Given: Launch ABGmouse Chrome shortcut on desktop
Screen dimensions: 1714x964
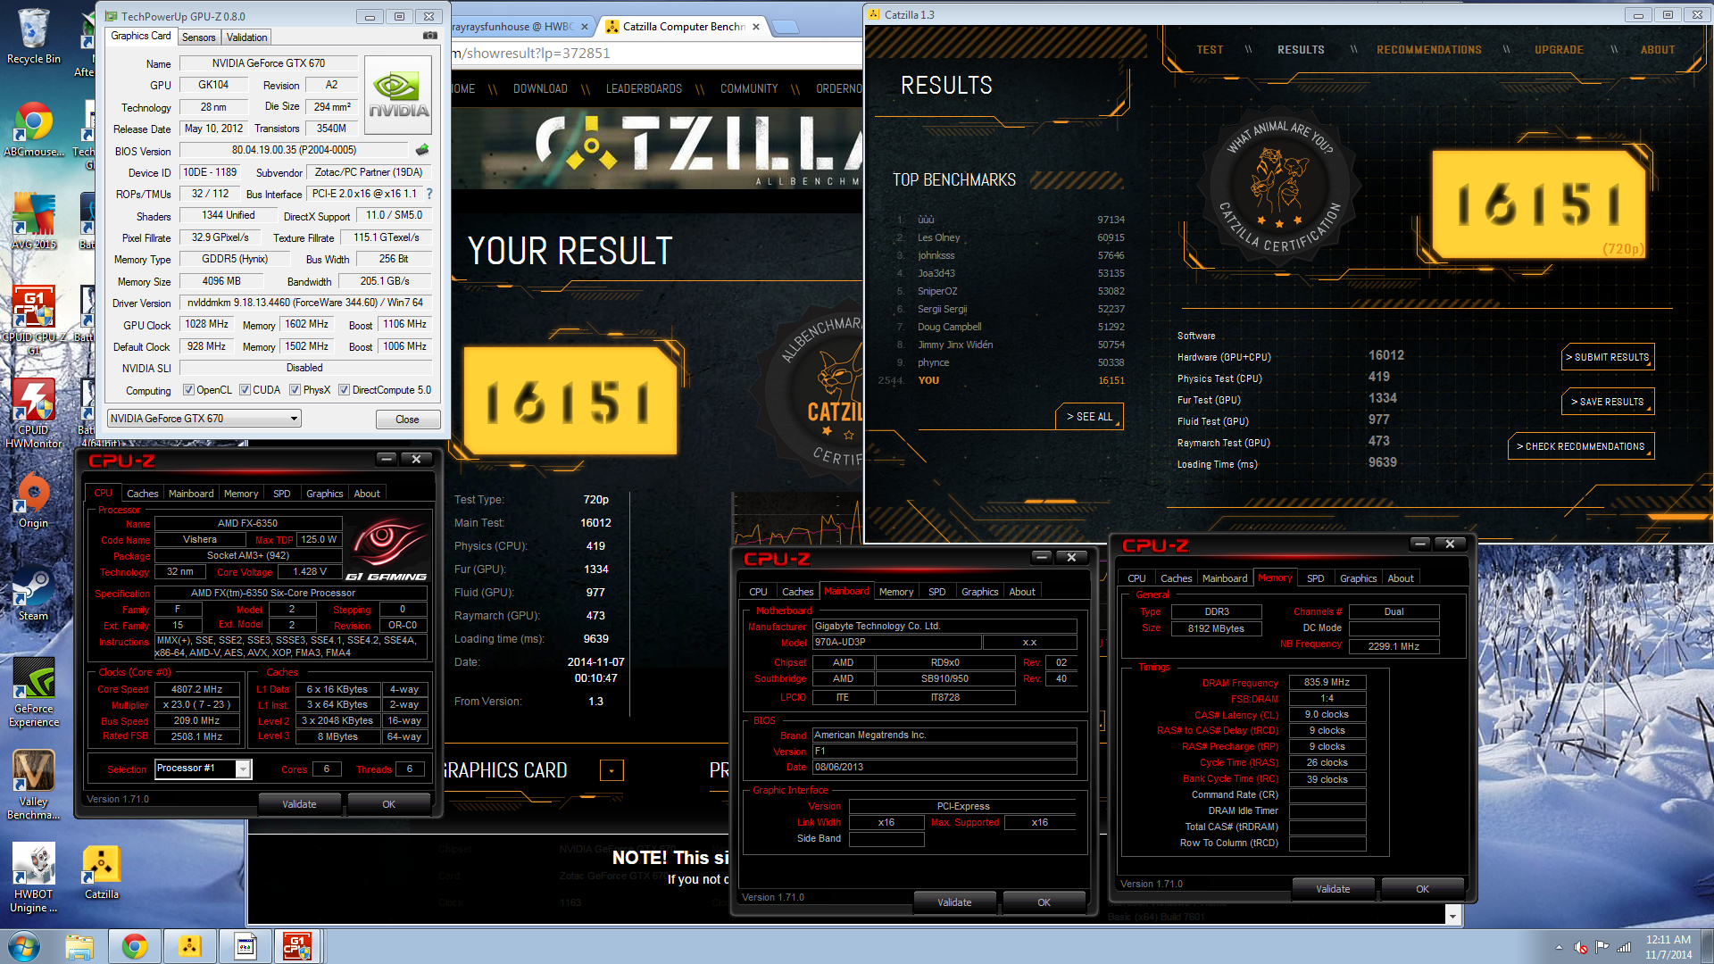Looking at the screenshot, I should [x=33, y=129].
